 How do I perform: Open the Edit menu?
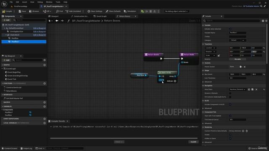(x=17, y=2)
